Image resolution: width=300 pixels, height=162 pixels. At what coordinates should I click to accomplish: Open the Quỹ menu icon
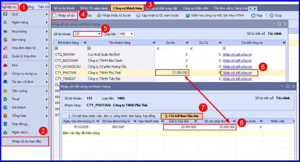coord(5,14)
